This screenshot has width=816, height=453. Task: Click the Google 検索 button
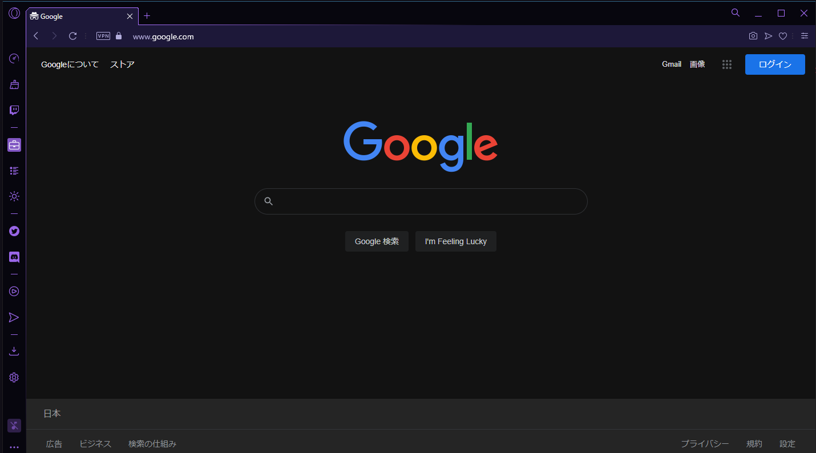[x=377, y=241]
